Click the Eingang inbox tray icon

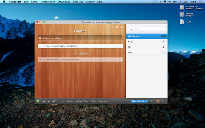pos(129,36)
